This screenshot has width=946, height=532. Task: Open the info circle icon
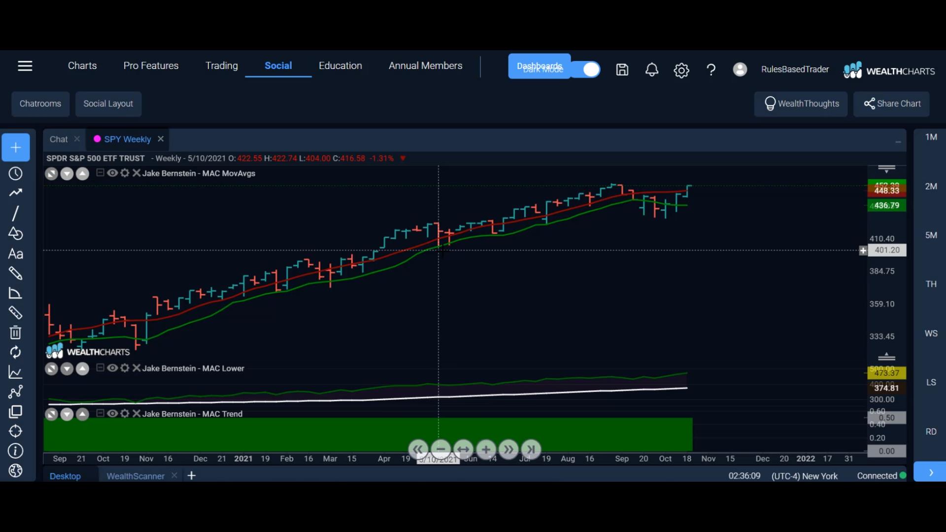pos(16,451)
